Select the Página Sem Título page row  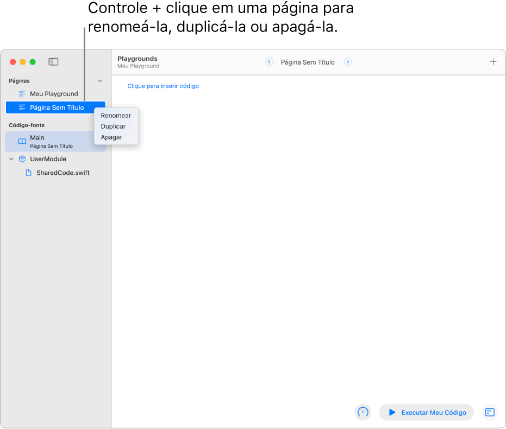click(x=55, y=108)
